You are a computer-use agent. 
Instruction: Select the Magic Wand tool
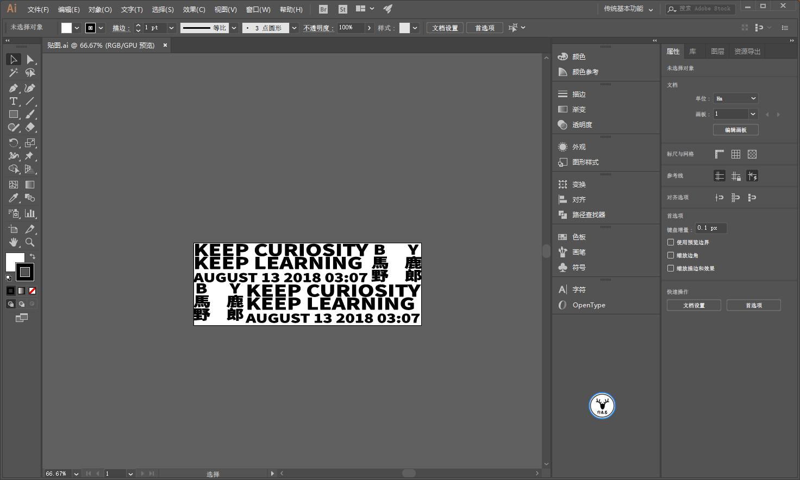14,72
